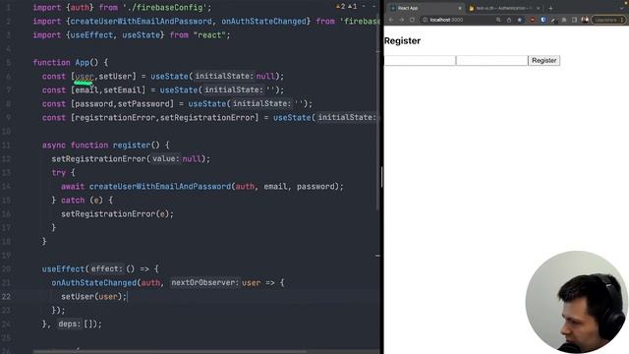Click setUser in the useState line
The height and width of the screenshot is (354, 629).
[x=115, y=77]
